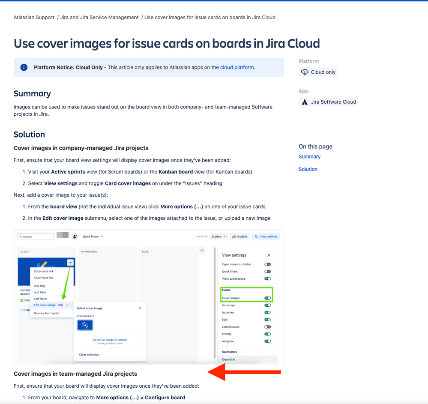Jump to Solution in On this page
This screenshot has height=404, width=428.
(308, 169)
